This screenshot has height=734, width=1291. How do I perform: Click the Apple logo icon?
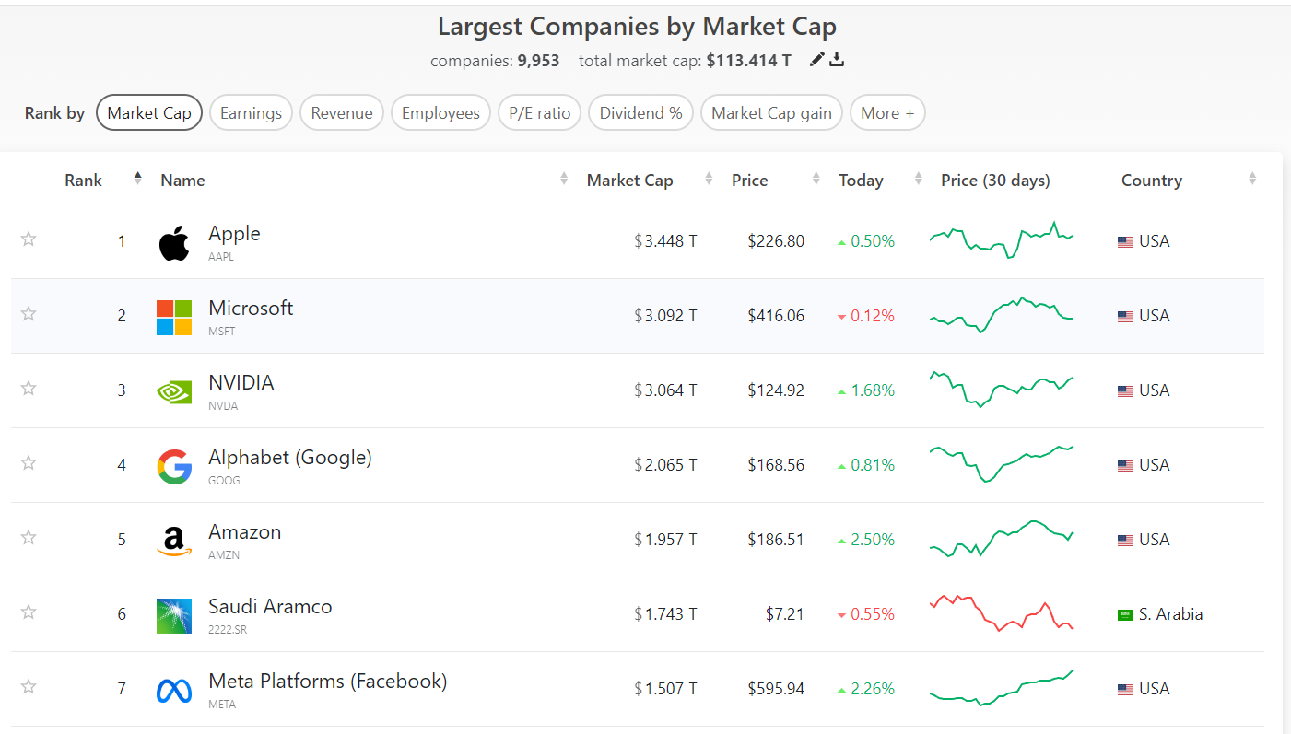tap(174, 242)
